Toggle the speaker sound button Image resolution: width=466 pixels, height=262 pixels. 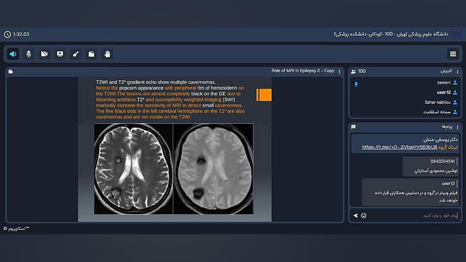13,54
